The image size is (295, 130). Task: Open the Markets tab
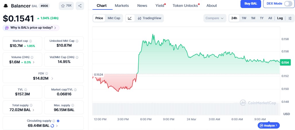(122, 6)
